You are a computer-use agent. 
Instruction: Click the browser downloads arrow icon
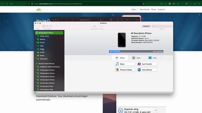point(165,4)
